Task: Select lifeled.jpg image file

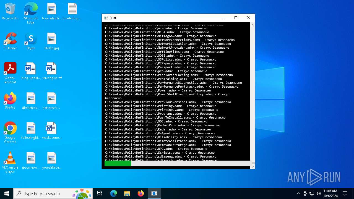Action: coord(52,41)
